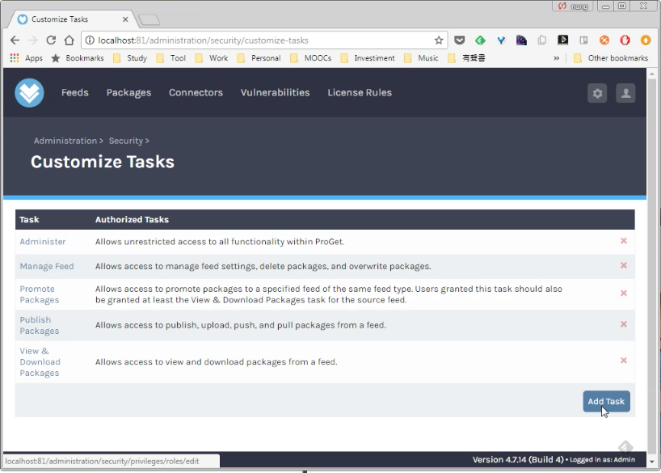Delete the Promote Packages task row
The height and width of the screenshot is (473, 661).
624,294
